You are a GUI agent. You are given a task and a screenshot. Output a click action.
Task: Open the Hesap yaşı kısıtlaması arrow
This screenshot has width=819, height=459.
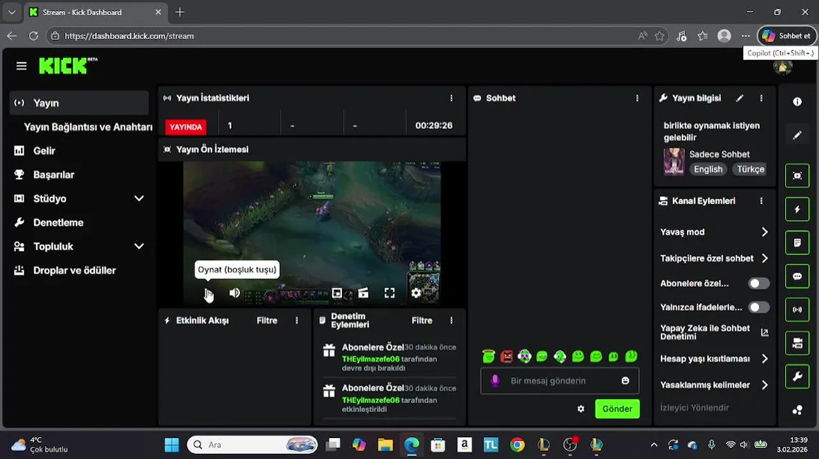764,359
